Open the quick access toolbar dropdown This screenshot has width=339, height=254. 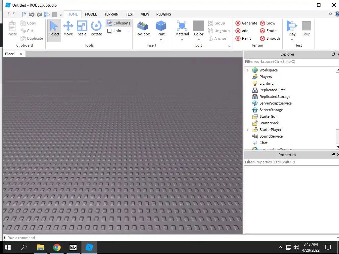pos(61,15)
